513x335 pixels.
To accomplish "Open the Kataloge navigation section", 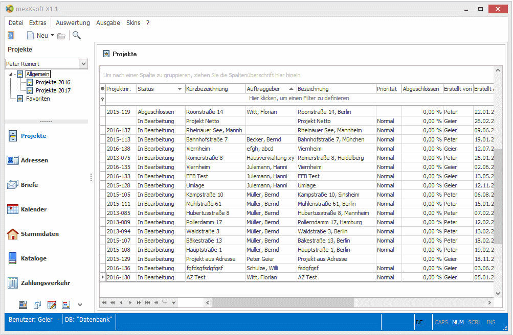I will pos(27,258).
